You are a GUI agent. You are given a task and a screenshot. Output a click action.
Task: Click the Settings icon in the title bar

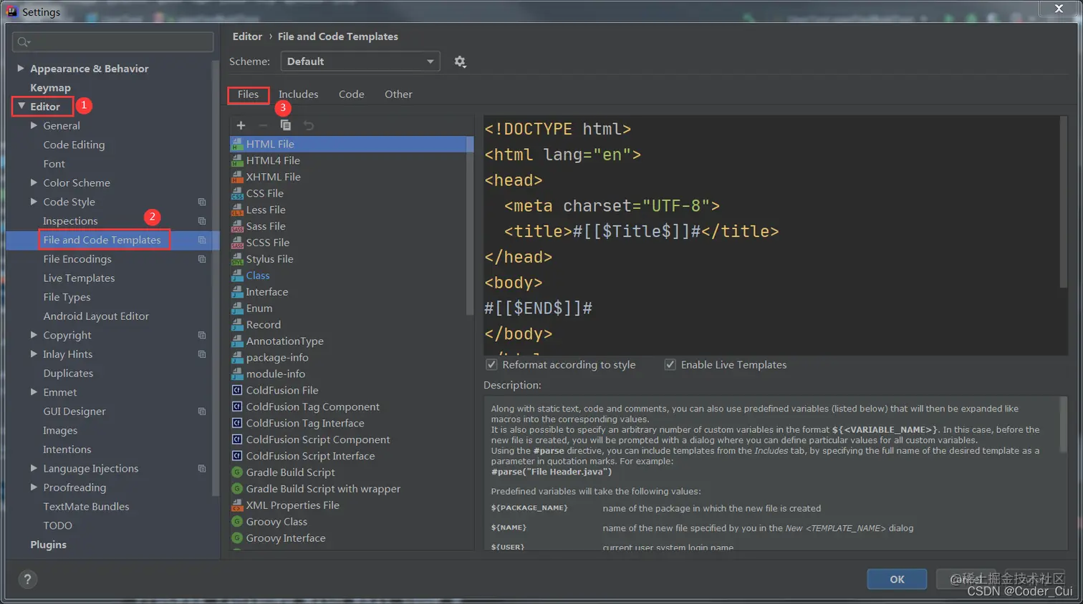[11, 11]
